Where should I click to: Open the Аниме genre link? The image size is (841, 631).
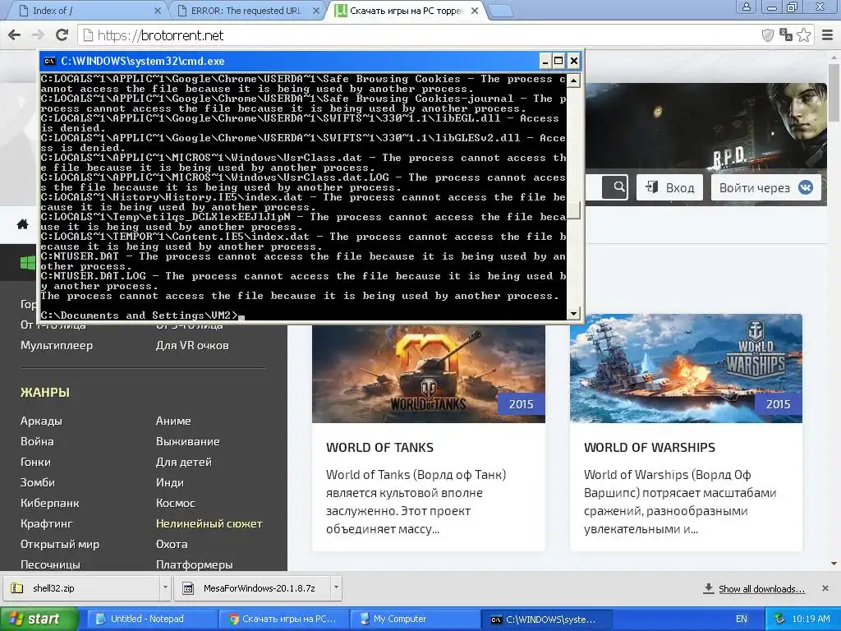coord(173,421)
